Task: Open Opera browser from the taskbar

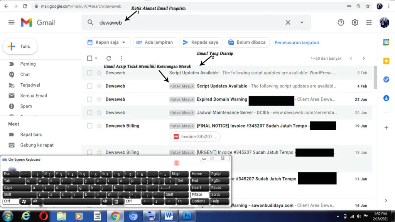Action: click(x=44, y=216)
